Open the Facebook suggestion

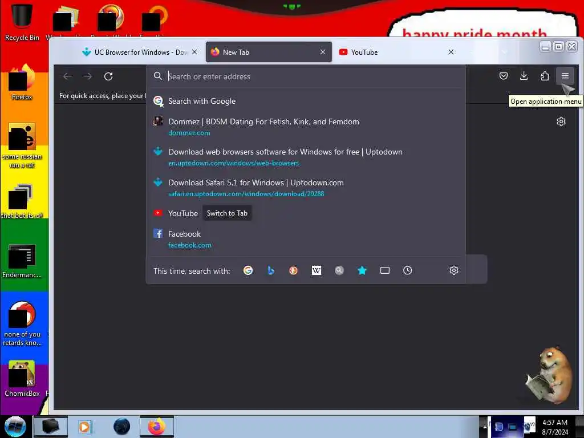tap(306, 239)
